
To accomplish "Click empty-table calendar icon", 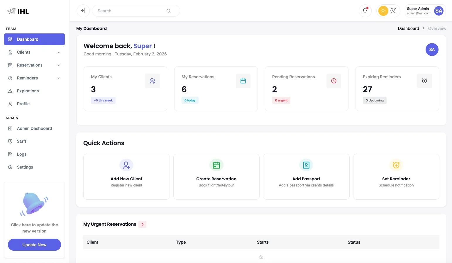I will [x=261, y=257].
